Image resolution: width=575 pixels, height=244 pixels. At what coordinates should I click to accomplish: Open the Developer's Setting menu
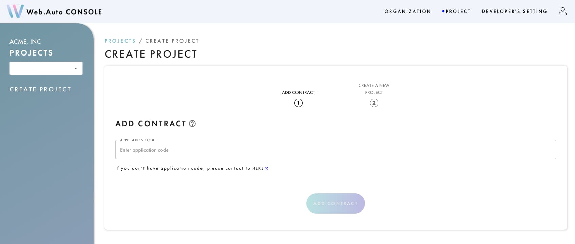(x=515, y=11)
